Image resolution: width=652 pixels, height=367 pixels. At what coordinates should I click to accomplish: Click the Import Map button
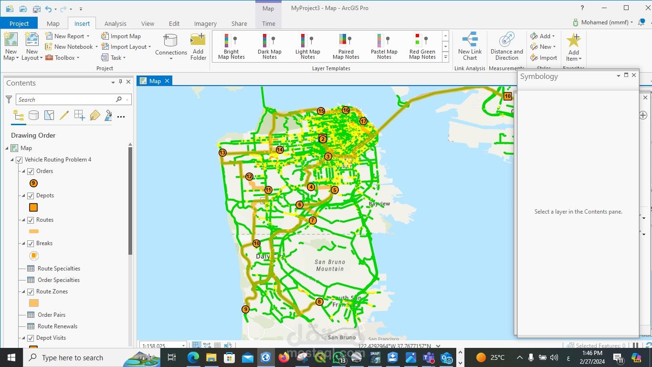click(x=121, y=36)
